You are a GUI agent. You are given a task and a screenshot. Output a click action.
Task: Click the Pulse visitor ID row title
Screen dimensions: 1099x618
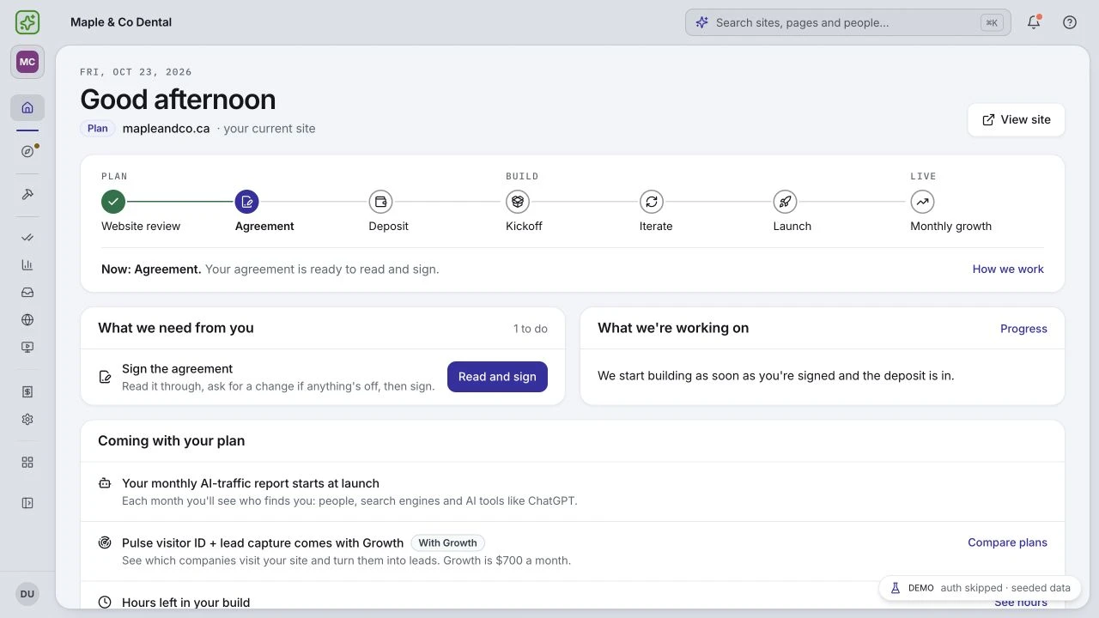tap(263, 542)
